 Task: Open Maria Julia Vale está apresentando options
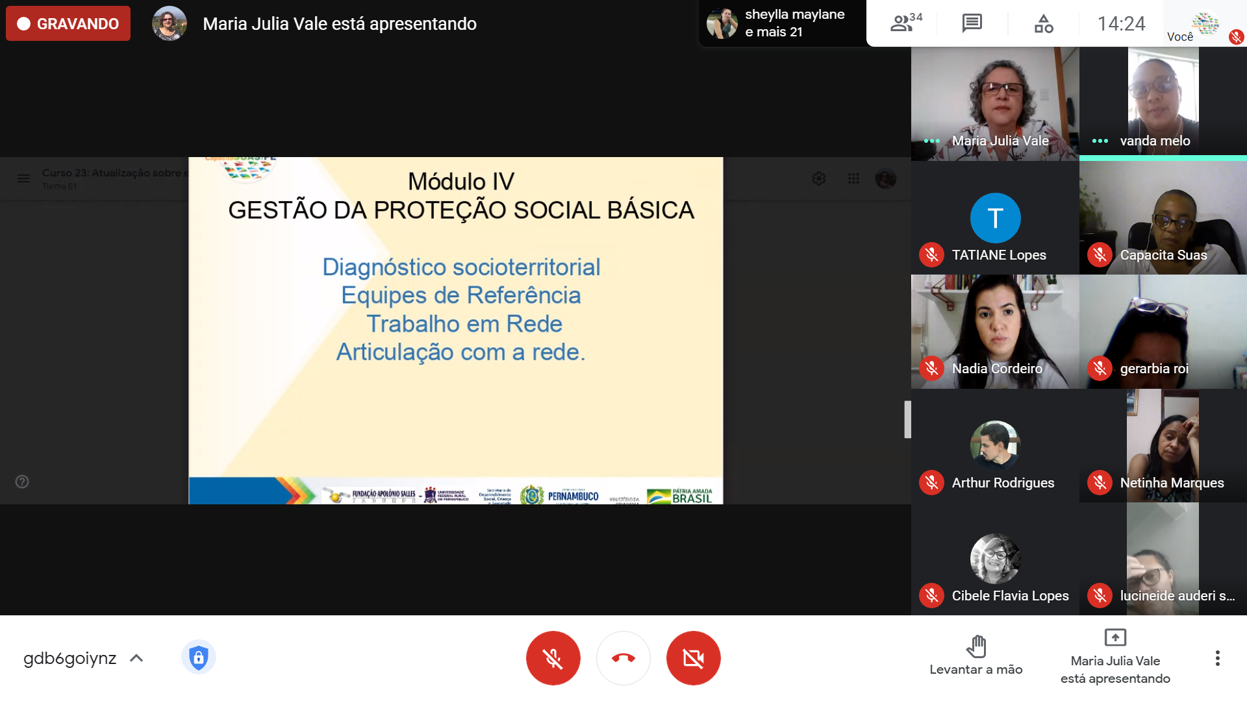1115,658
